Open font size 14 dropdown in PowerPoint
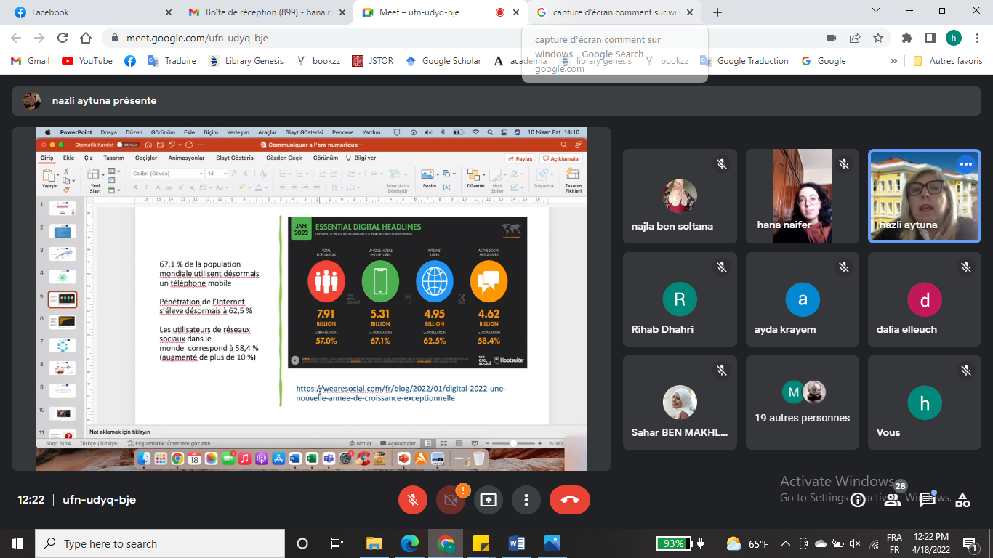Viewport: 993px width, 558px height. point(217,174)
